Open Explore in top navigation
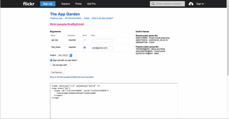 pos(65,4)
